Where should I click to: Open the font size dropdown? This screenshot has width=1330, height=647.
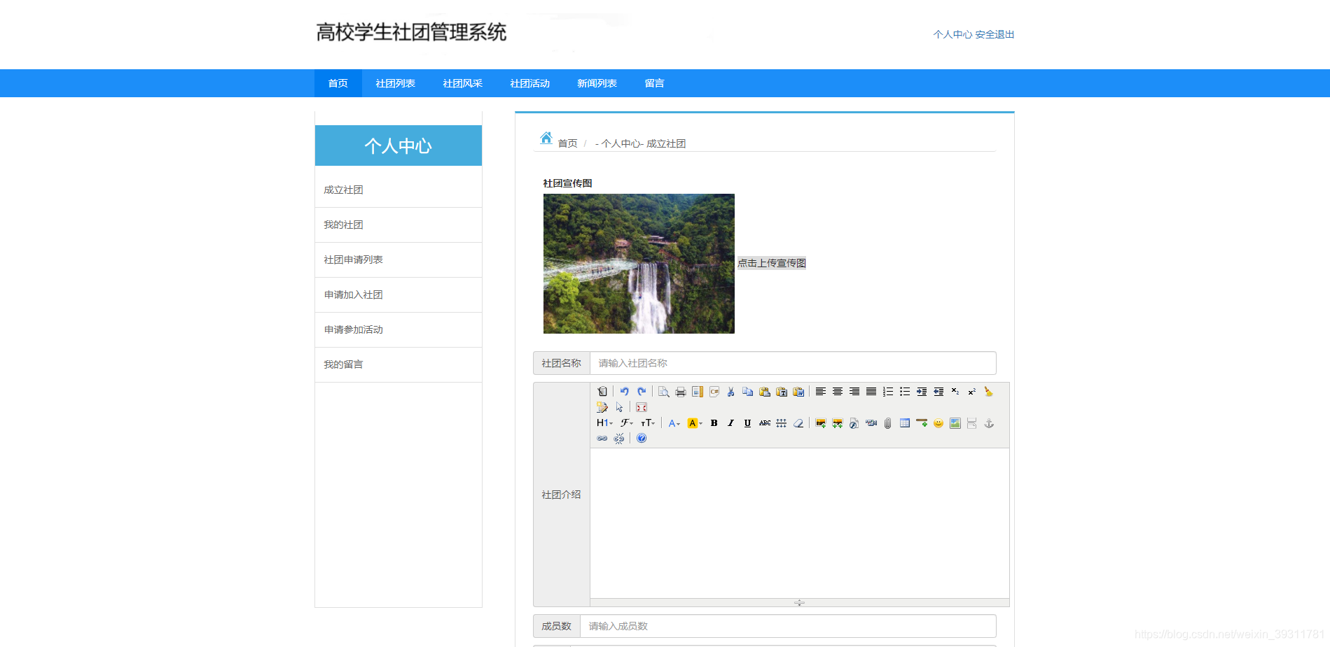tap(648, 423)
